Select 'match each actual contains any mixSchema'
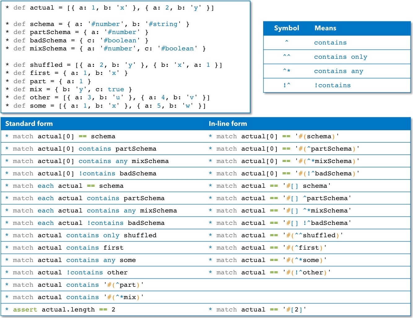The width and height of the screenshot is (413, 318). (x=91, y=211)
